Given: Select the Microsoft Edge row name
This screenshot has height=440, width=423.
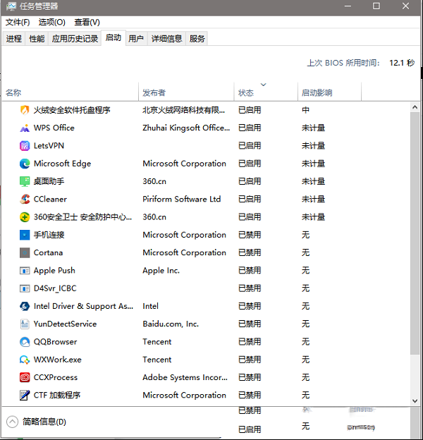Looking at the screenshot, I should click(62, 164).
